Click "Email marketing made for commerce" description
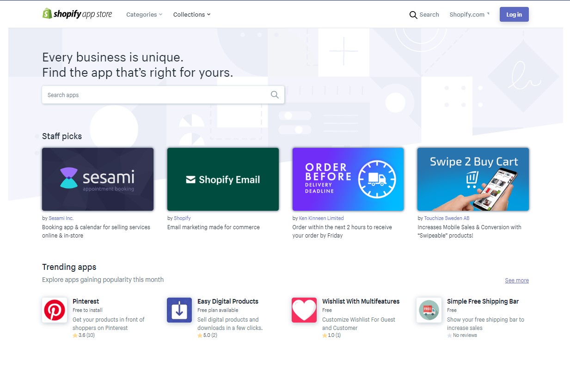This screenshot has height=366, width=570. (x=214, y=227)
